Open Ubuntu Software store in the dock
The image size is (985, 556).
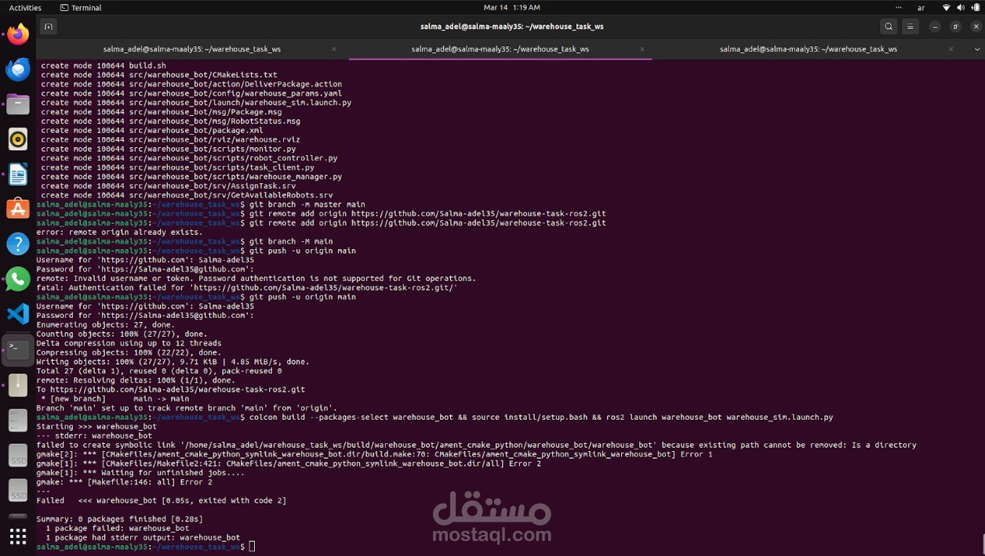click(x=18, y=209)
